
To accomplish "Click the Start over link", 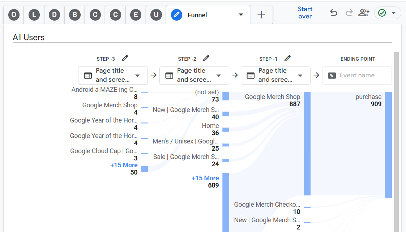I will pos(305,13).
